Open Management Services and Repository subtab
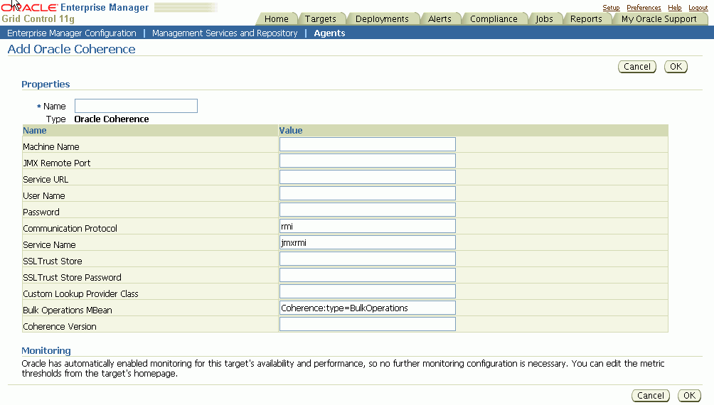The image size is (714, 405). click(225, 33)
